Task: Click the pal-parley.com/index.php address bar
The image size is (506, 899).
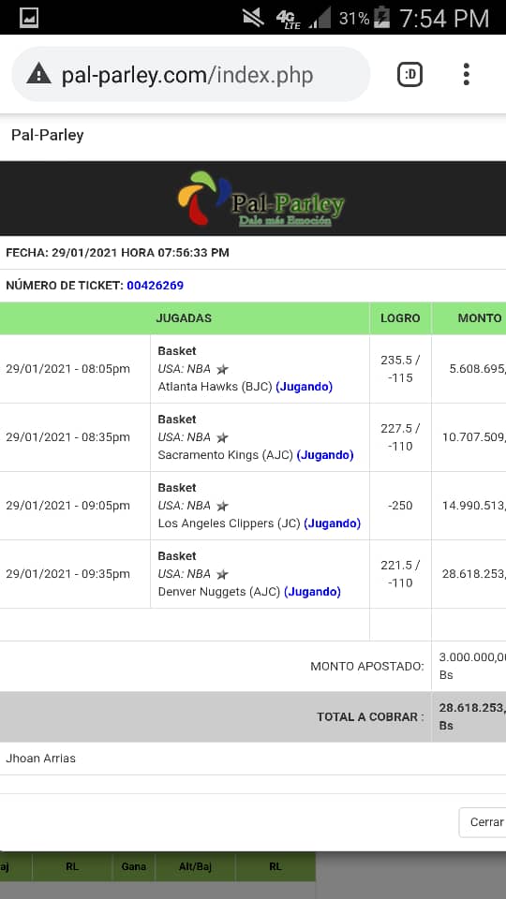Action: pyautogui.click(x=190, y=75)
